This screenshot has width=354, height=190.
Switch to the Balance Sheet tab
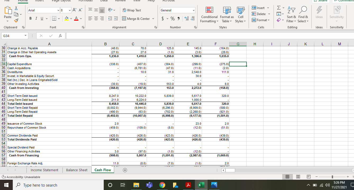pyautogui.click(x=77, y=170)
